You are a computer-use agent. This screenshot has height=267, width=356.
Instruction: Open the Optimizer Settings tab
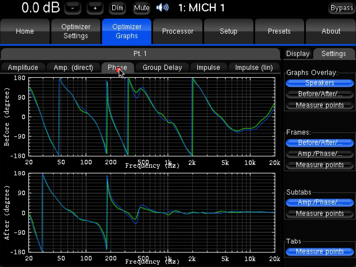click(76, 31)
